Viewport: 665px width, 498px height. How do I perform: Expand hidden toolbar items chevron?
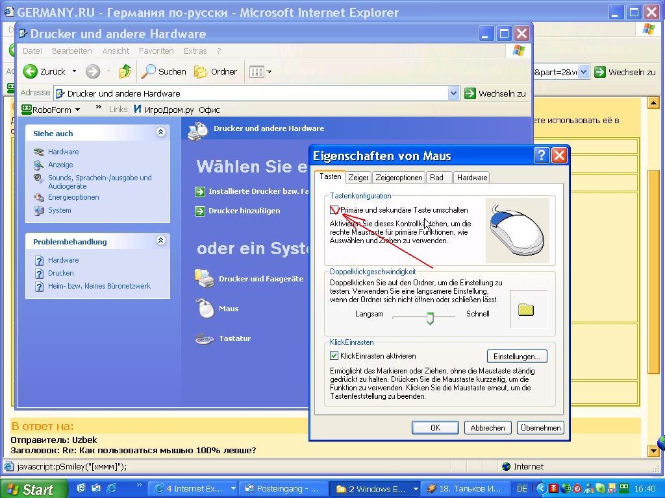click(99, 107)
